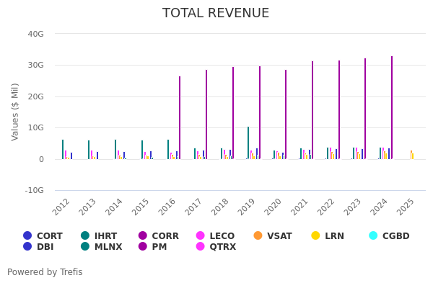Open the Powered by Trefis link
Viewport: 433px width, 288px height.
pyautogui.click(x=45, y=272)
